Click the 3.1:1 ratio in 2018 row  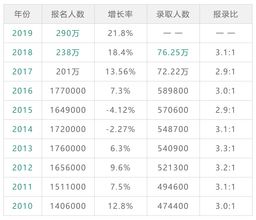tap(225, 52)
